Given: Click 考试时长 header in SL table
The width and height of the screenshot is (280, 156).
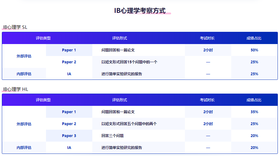Looking at the screenshot, I should pos(207,38).
